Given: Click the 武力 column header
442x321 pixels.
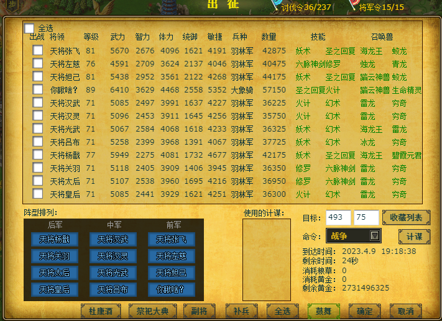Looking at the screenshot, I should 117,37.
